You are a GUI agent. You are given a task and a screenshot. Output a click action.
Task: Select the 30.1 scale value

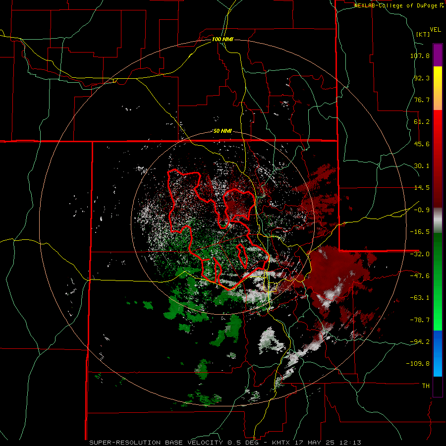[422, 166]
